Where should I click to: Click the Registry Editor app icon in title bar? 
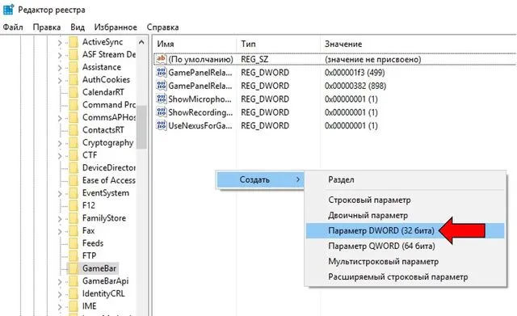(8, 10)
